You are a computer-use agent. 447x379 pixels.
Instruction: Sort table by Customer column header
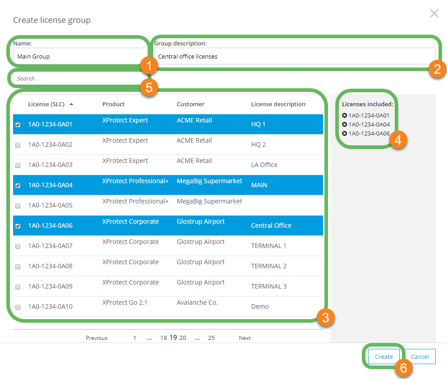pos(190,104)
